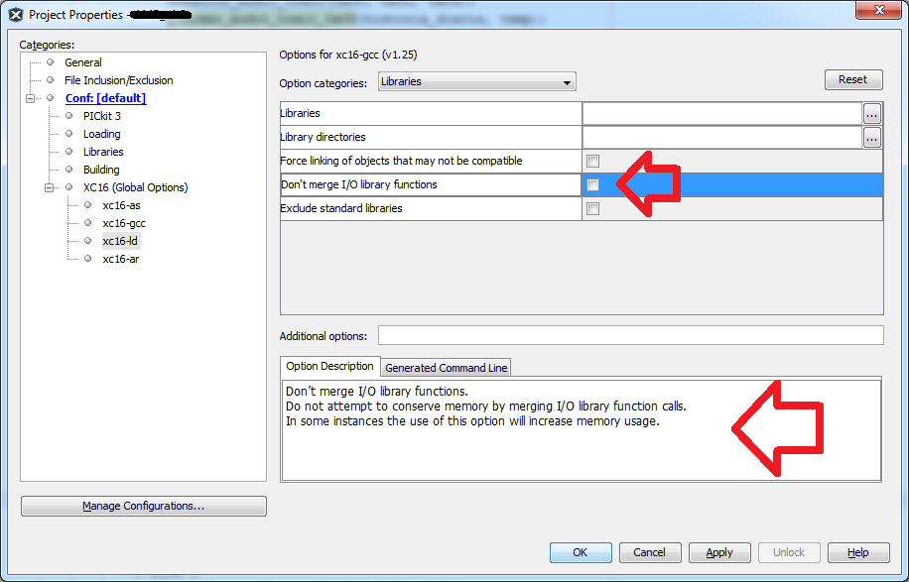
Task: Select xc16-ar tree item
Action: [121, 259]
